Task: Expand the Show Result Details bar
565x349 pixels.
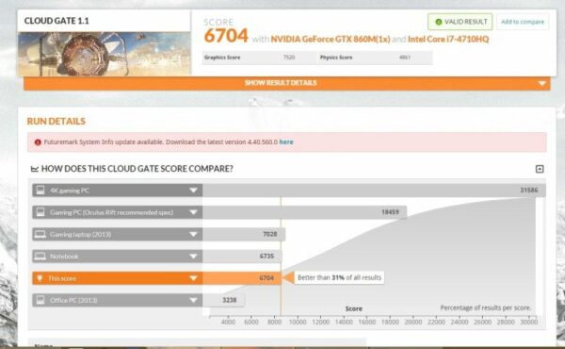Action: (287, 83)
